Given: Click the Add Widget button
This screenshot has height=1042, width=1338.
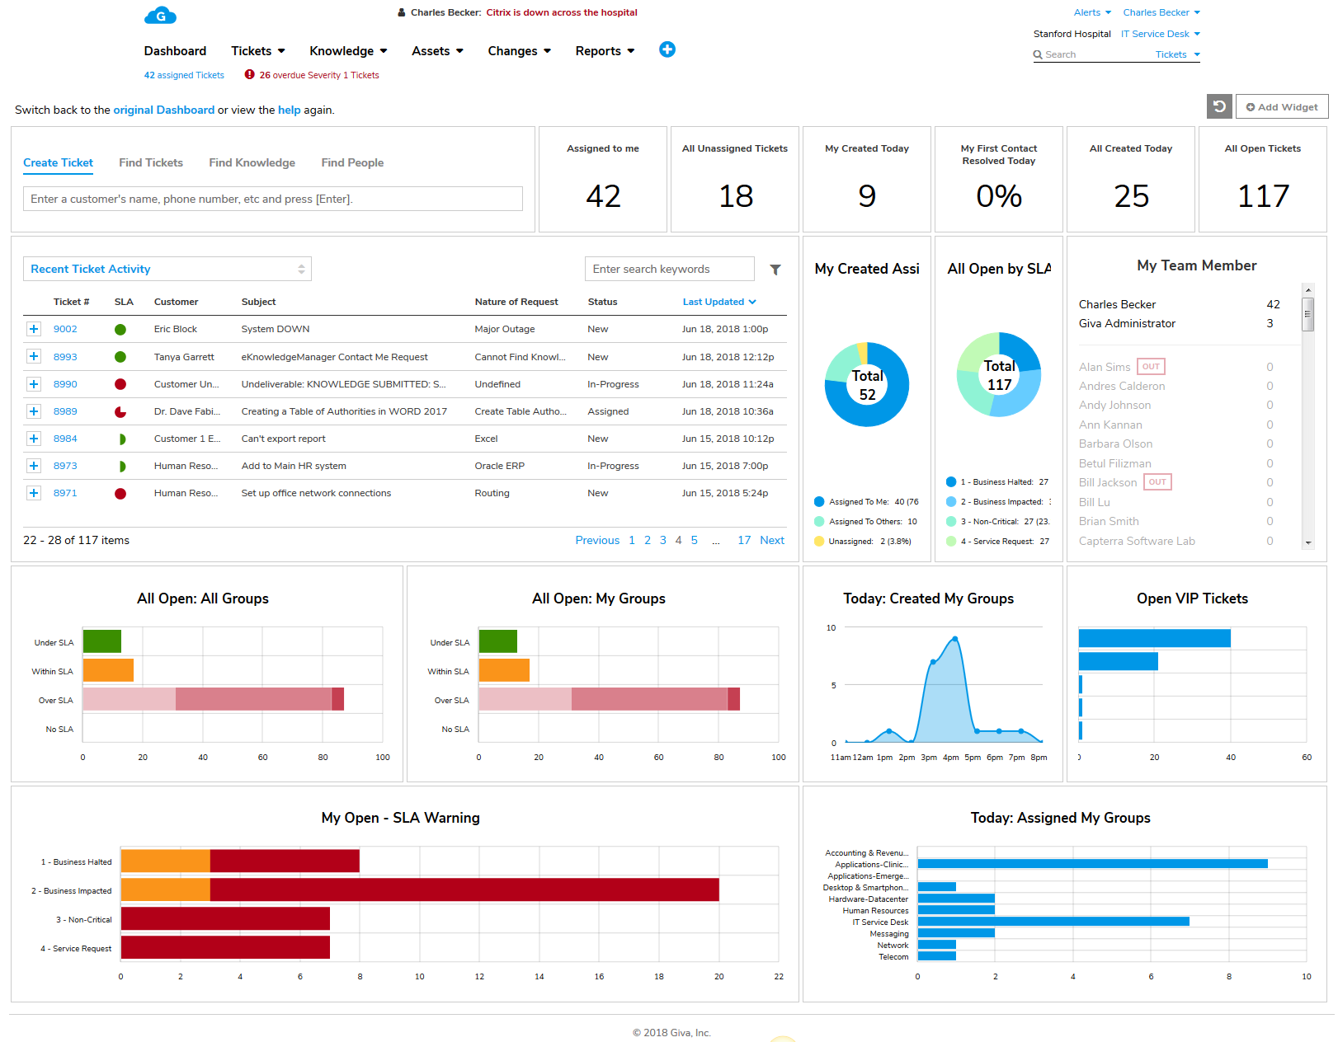Looking at the screenshot, I should [x=1282, y=107].
